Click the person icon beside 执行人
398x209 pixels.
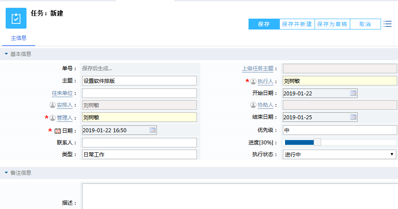point(253,81)
